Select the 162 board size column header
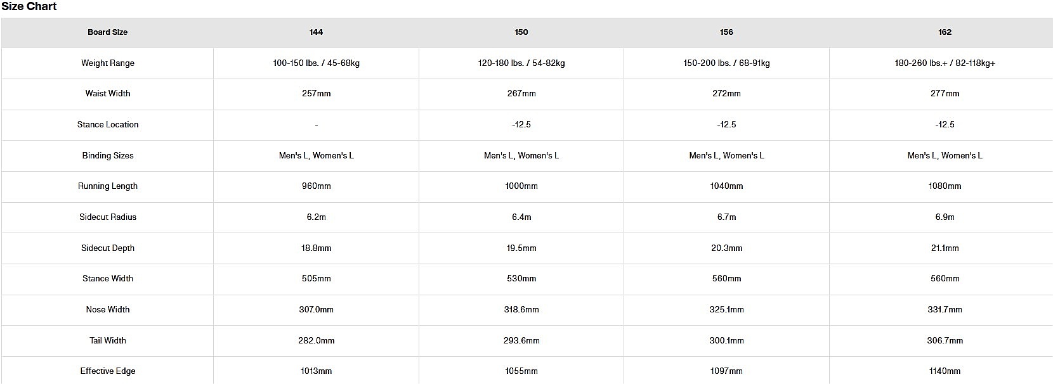The height and width of the screenshot is (384, 1053). pyautogui.click(x=945, y=32)
